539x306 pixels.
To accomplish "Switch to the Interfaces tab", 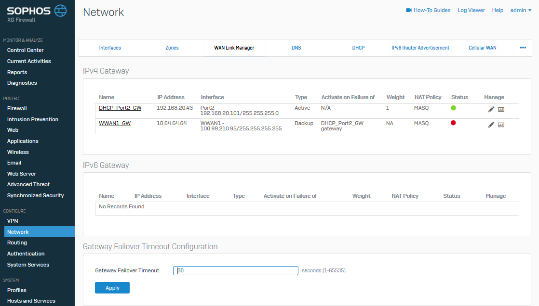I will tap(110, 48).
